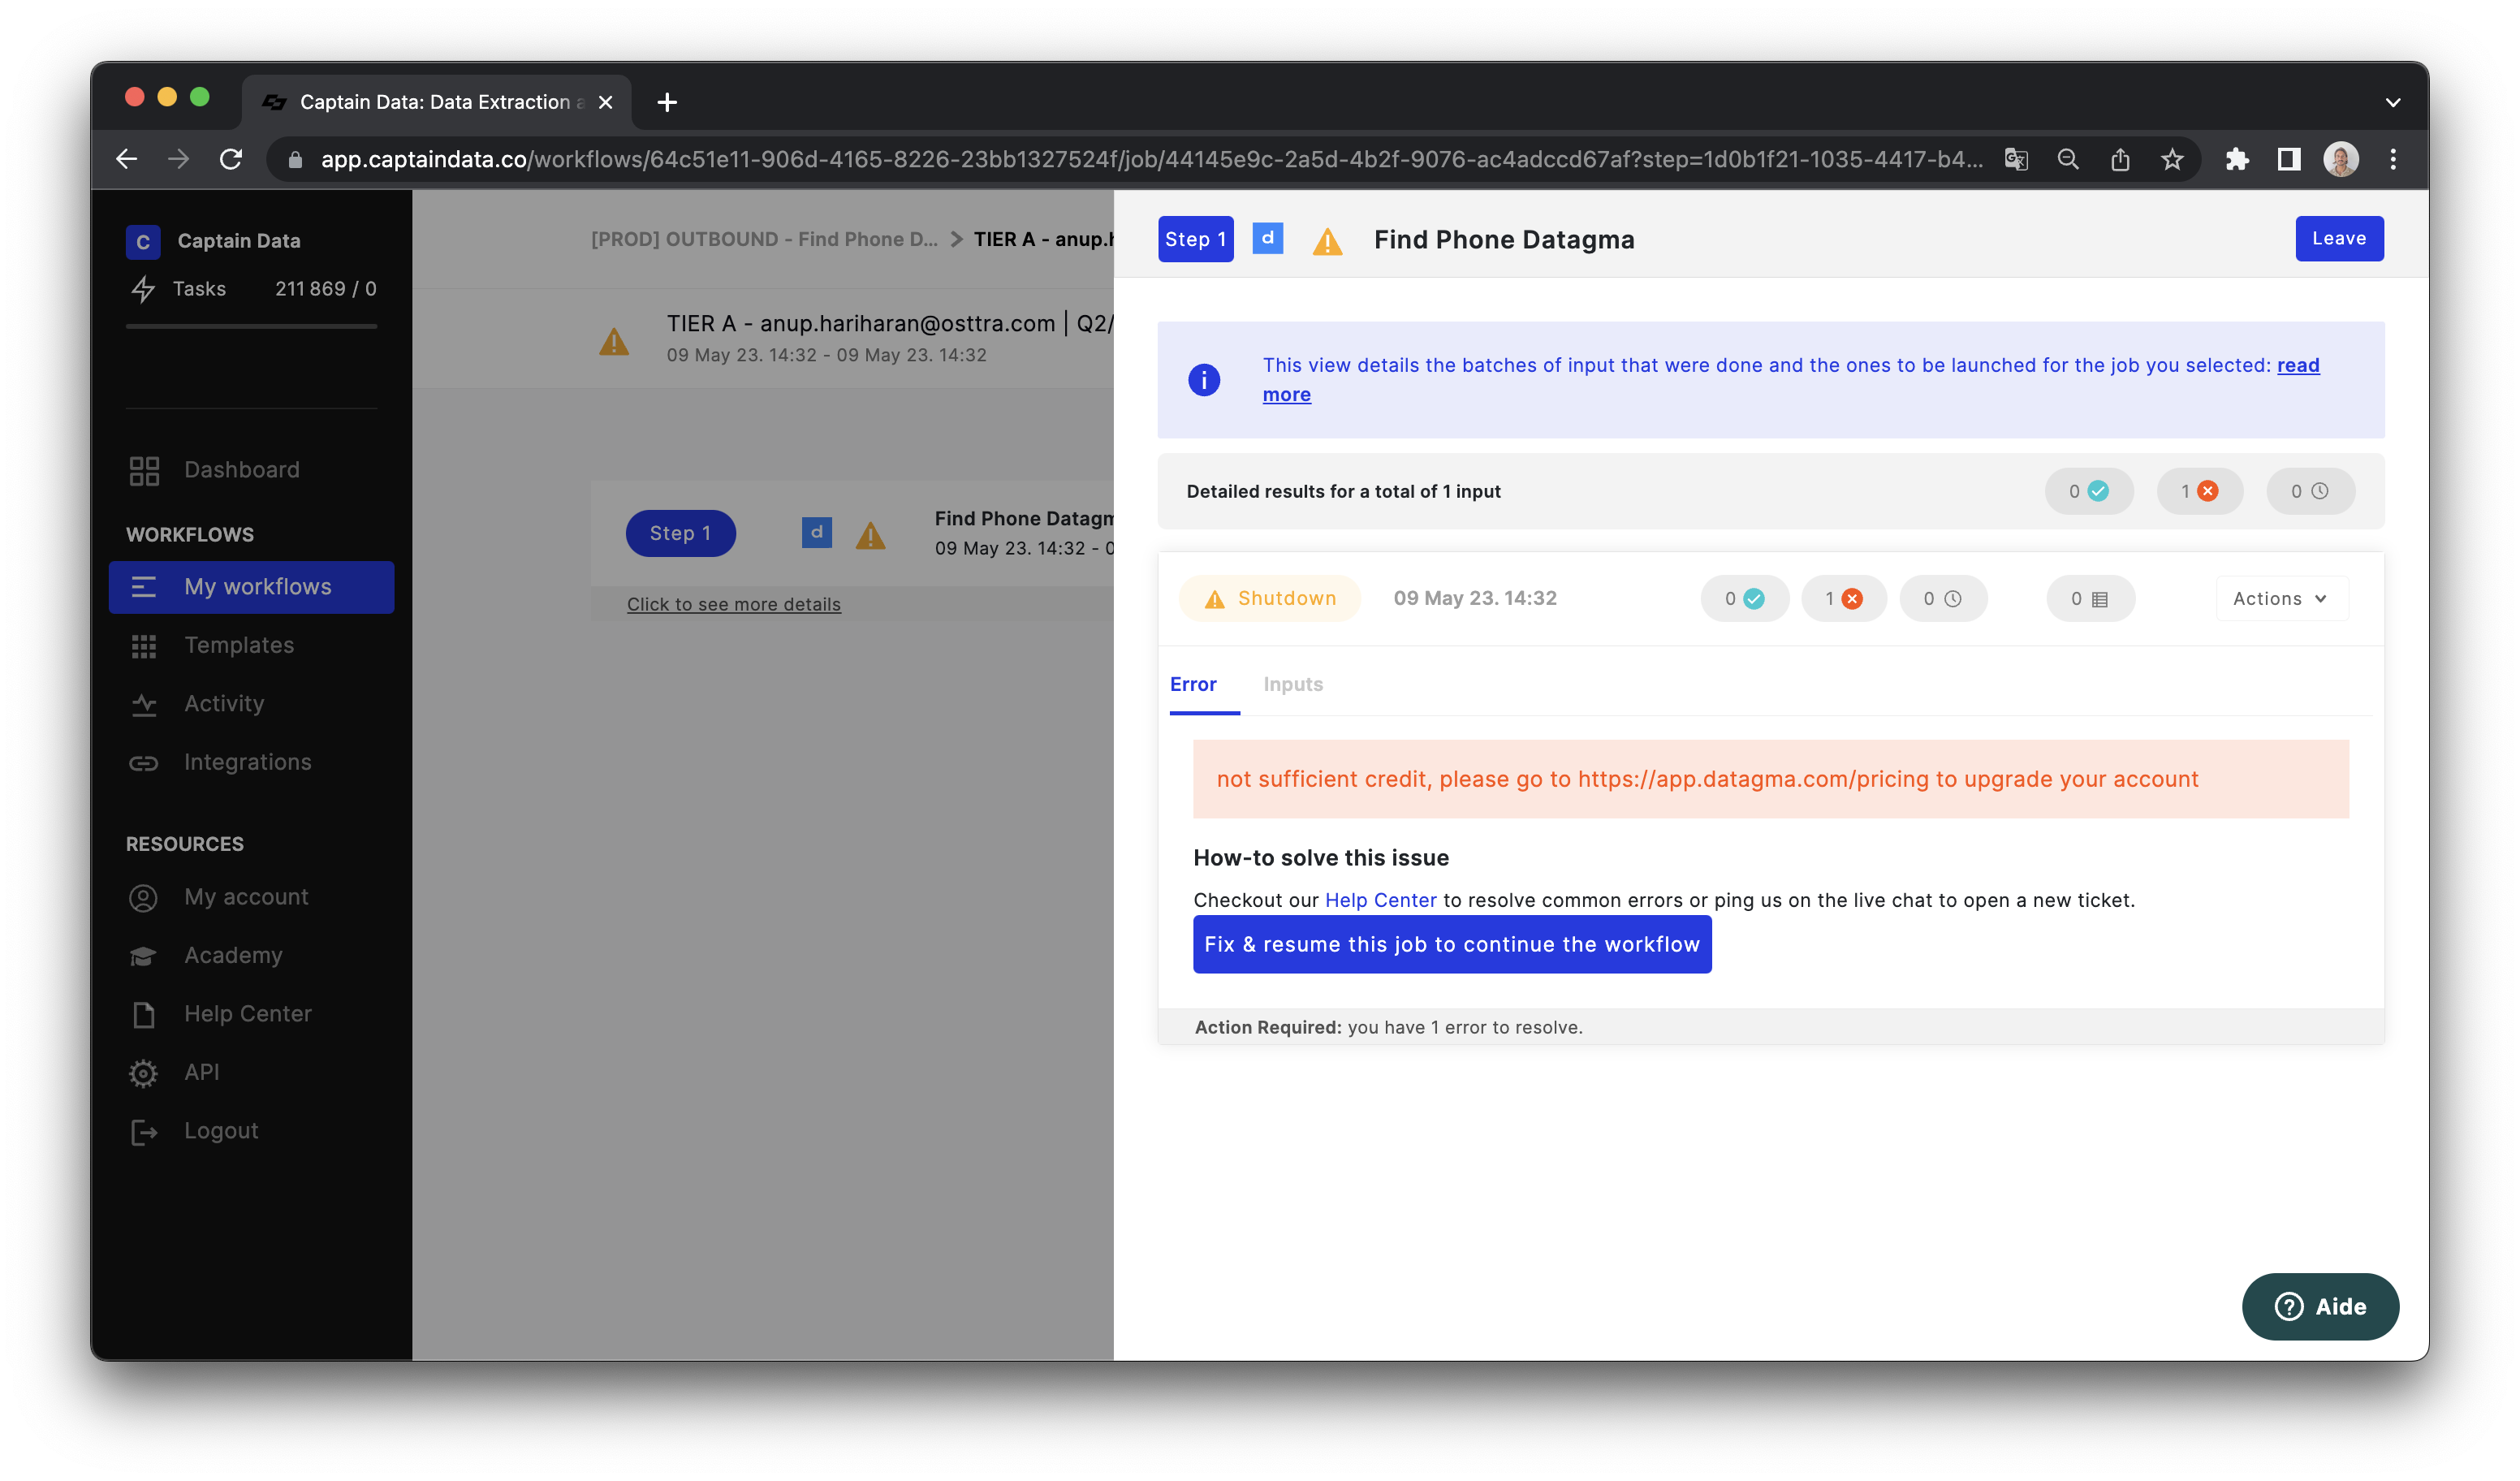Viewport: 2520px width, 1481px height.
Task: Click the Datagma icon in panel header
Action: [x=1267, y=238]
